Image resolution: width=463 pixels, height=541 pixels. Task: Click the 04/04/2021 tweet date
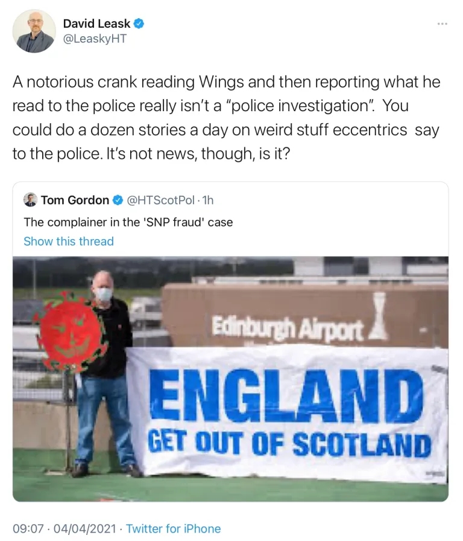[85, 528]
